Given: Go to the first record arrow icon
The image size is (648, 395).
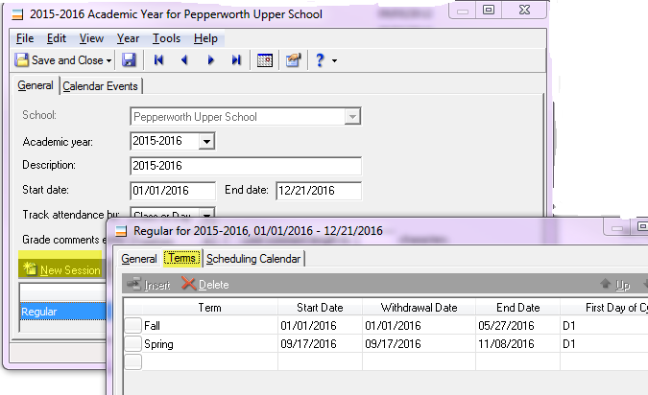Looking at the screenshot, I should 158,60.
